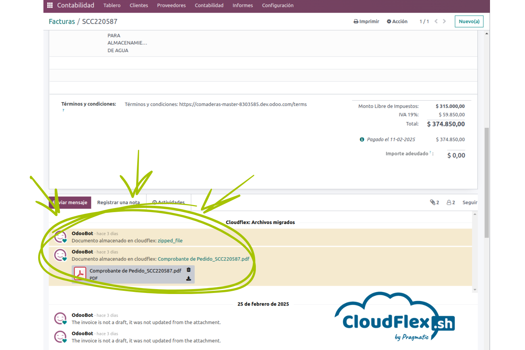Open the Comprobante de Pedido_SCC220587.pdf link

tap(203, 259)
